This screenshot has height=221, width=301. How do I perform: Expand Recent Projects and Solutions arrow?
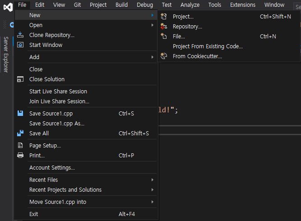153,189
